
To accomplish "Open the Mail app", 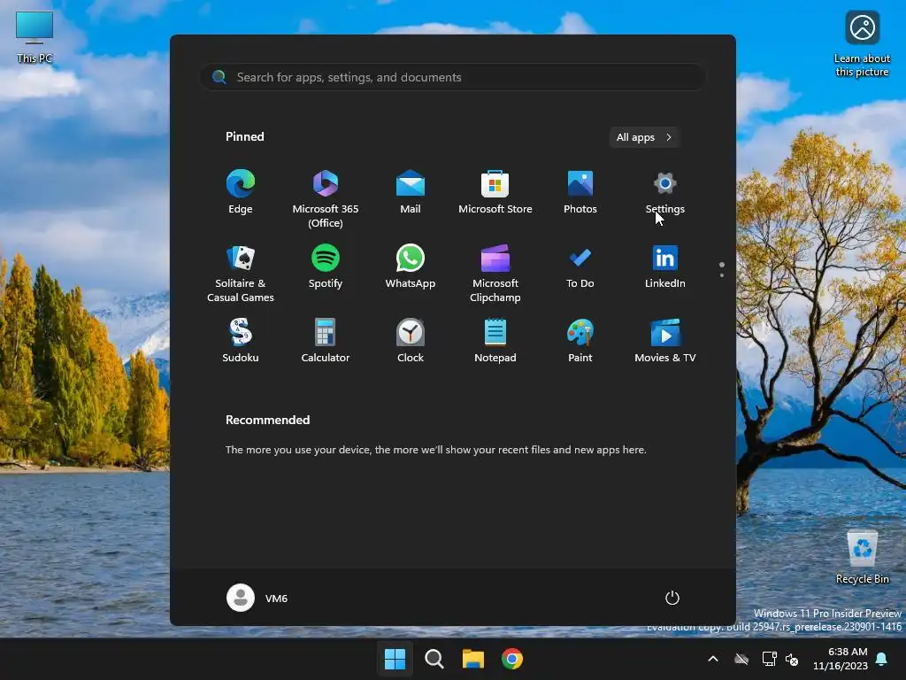I will click(x=411, y=192).
